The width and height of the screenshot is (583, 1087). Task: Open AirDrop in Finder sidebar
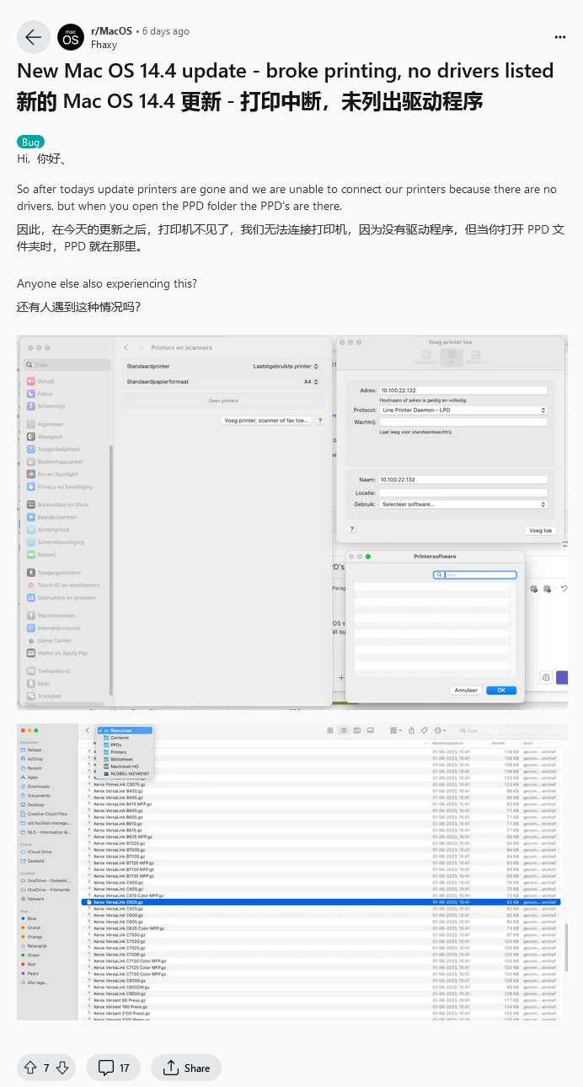click(34, 759)
